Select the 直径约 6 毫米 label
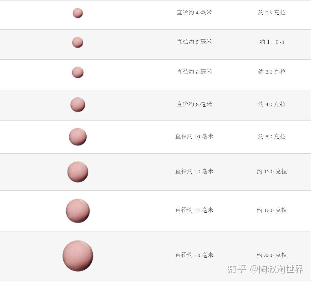 tap(194, 72)
